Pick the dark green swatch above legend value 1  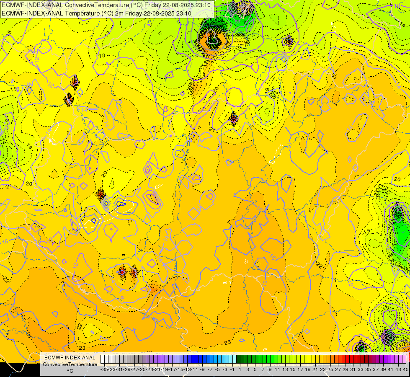(x=238, y=359)
